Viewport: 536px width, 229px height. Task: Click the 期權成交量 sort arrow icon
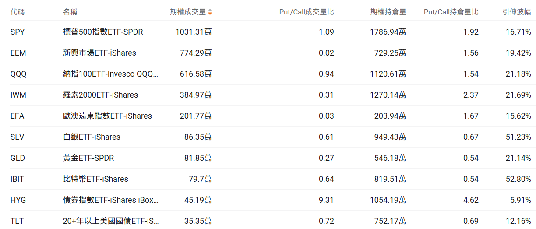210,12
